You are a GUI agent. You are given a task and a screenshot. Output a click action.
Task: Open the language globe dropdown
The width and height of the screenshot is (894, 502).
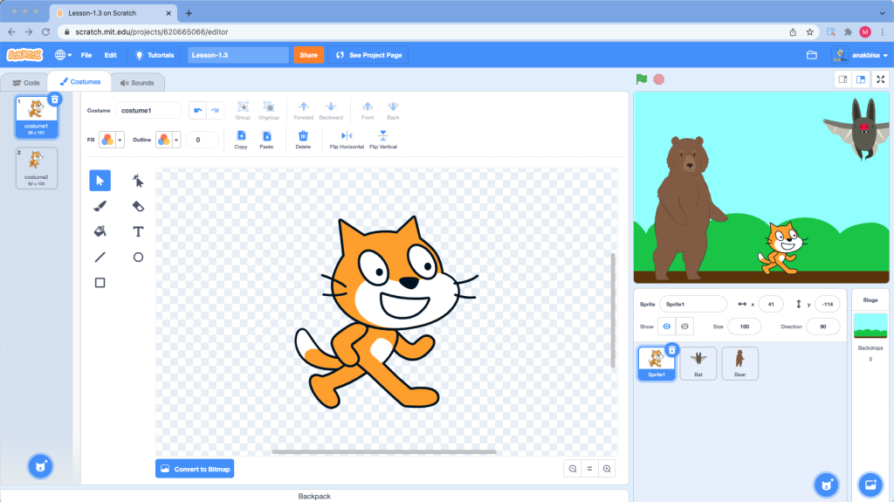tap(63, 55)
